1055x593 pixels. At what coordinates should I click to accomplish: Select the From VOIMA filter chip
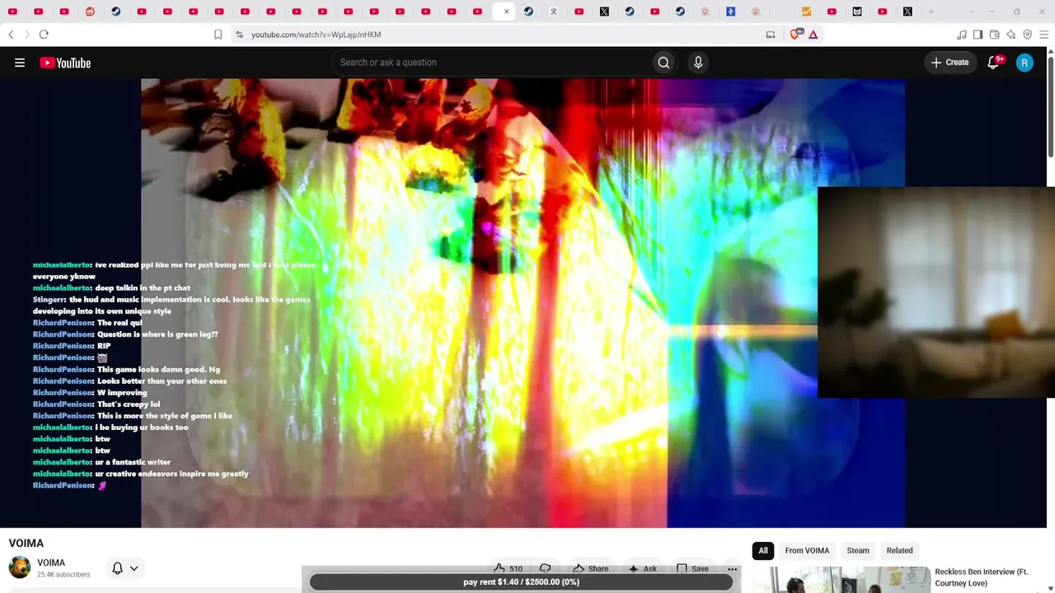pyautogui.click(x=807, y=550)
